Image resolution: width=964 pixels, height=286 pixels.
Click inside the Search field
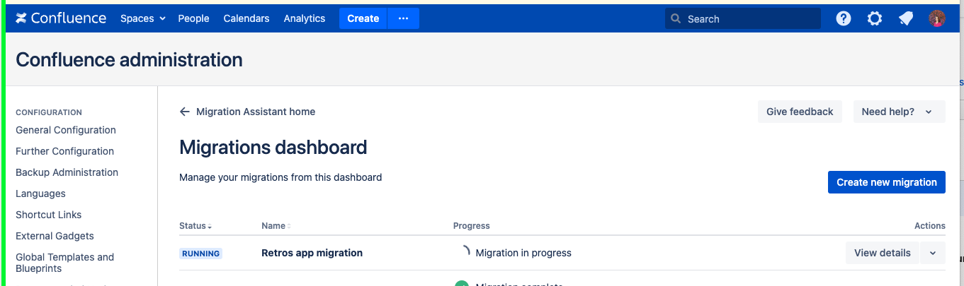click(751, 19)
